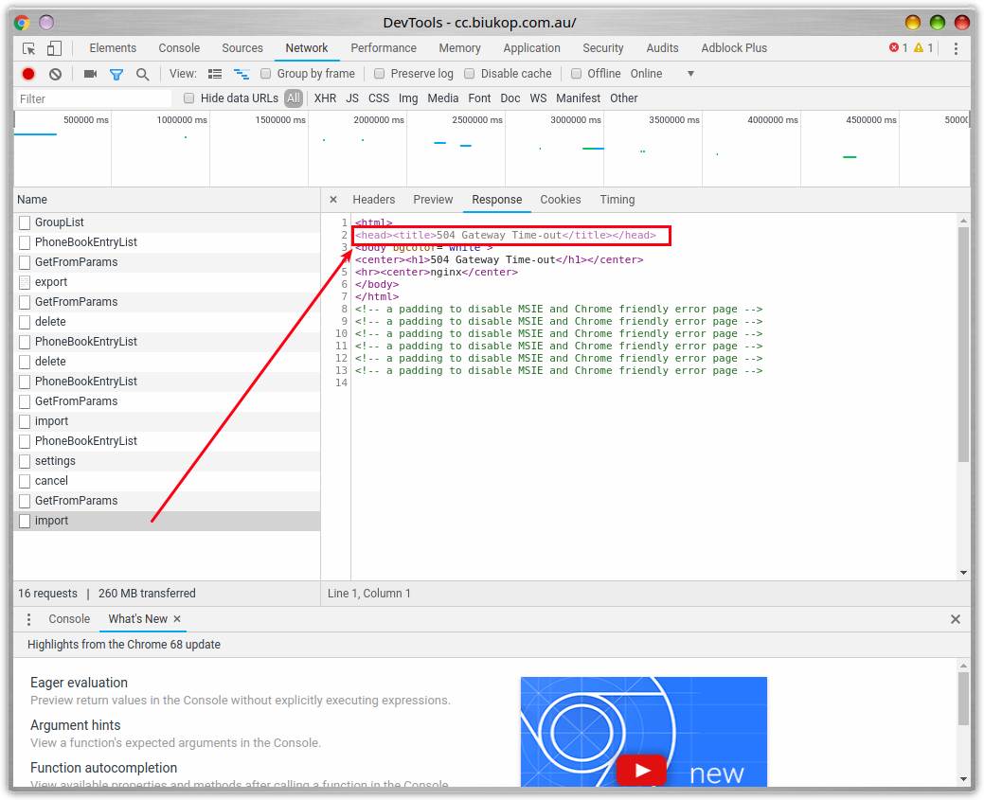The height and width of the screenshot is (800, 984).
Task: Play the Chrome 68 update video thumbnail
Action: [642, 770]
